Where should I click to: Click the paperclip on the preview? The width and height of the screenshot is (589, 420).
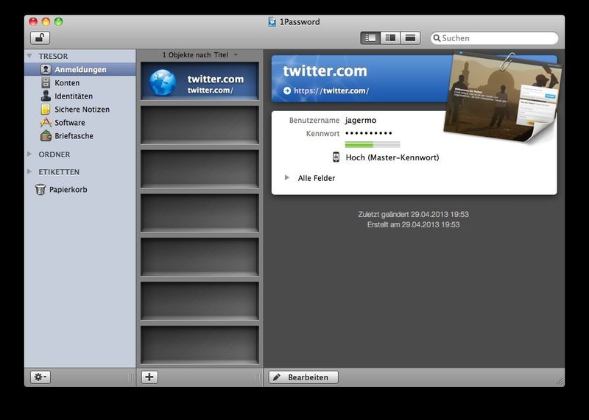click(507, 61)
